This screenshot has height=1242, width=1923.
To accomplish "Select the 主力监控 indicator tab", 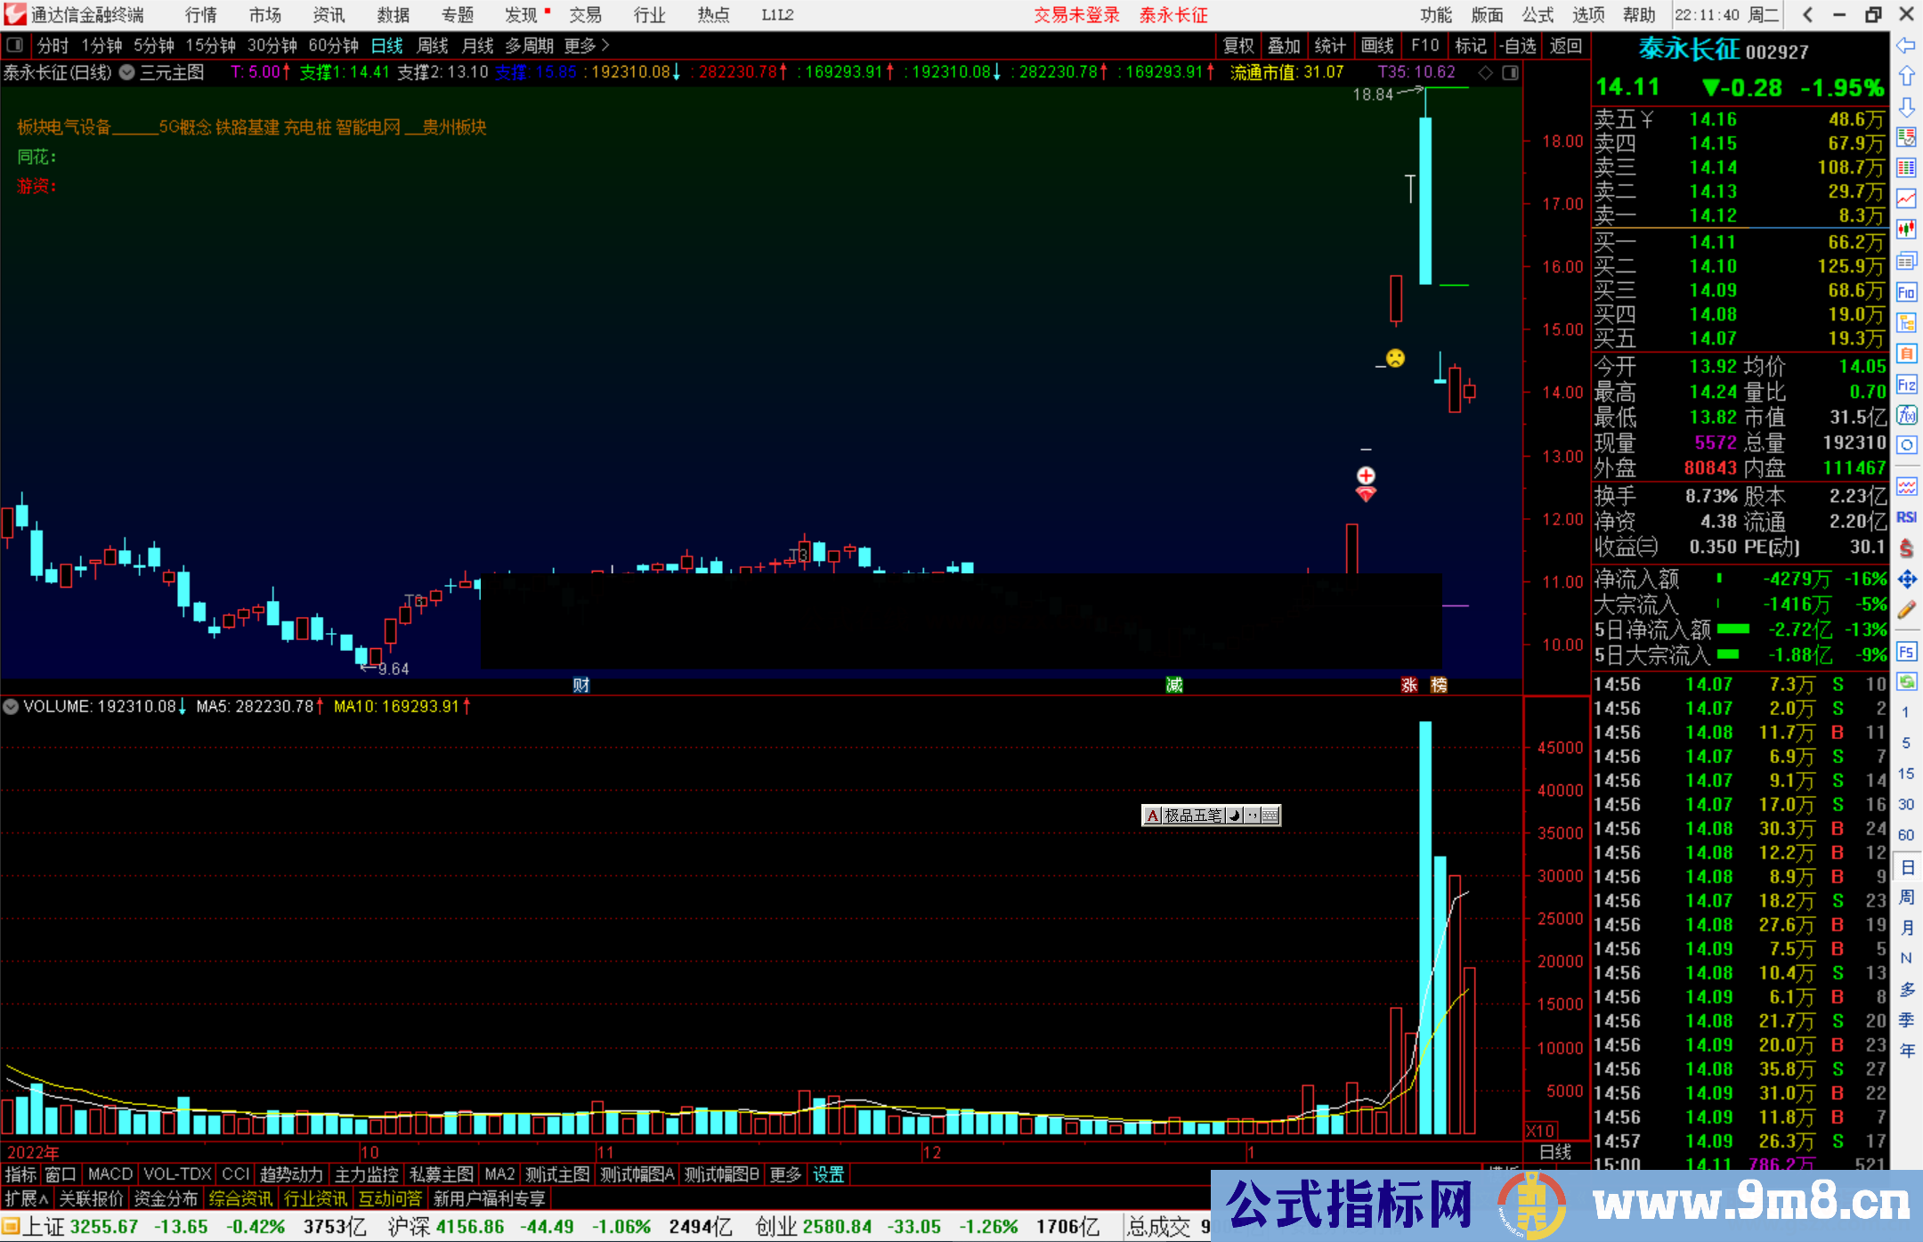I will [x=367, y=1174].
